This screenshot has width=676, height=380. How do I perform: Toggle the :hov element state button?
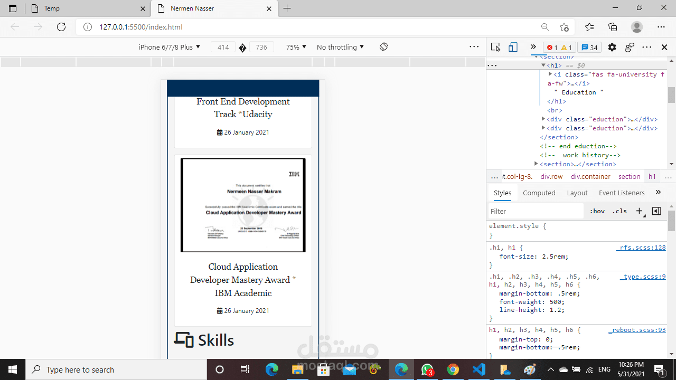597,211
